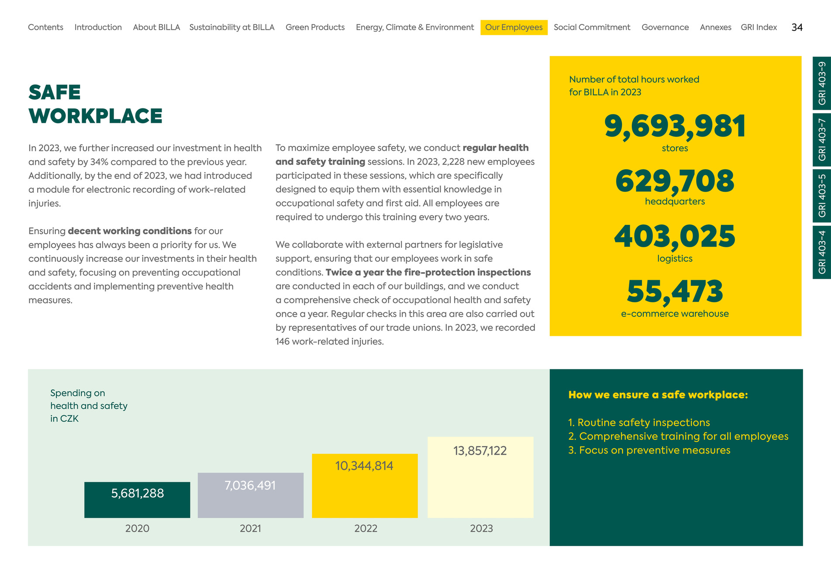This screenshot has width=831, height=588.
Task: Click bold text "Twice a year the fire-protection inspections"
Action: point(428,273)
